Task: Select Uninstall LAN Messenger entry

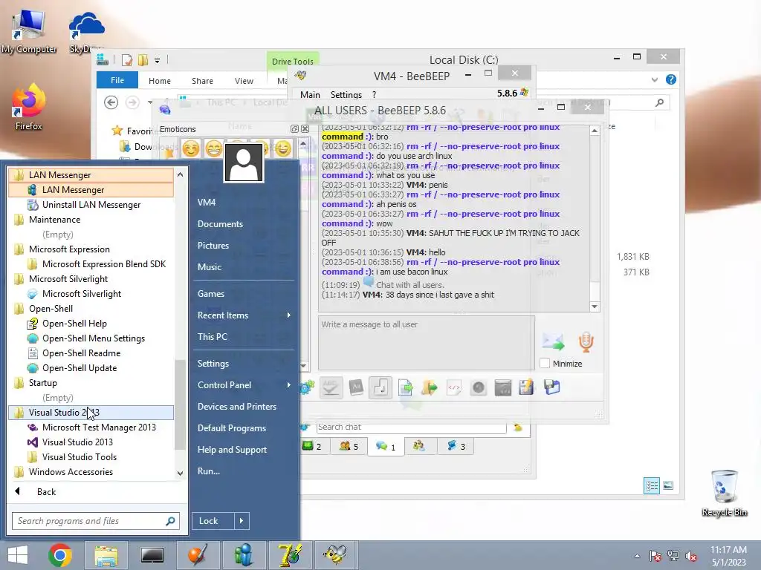Action: 91,205
